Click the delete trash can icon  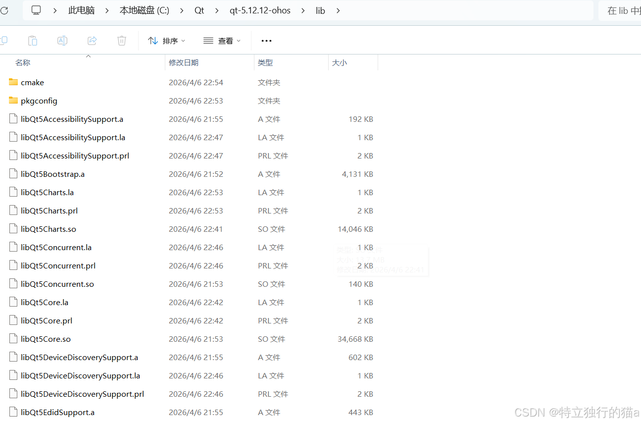coord(122,41)
